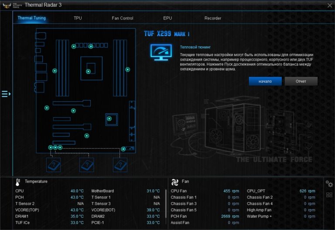Select first external sensor chip icon
335x230 pixels.
[53, 165]
